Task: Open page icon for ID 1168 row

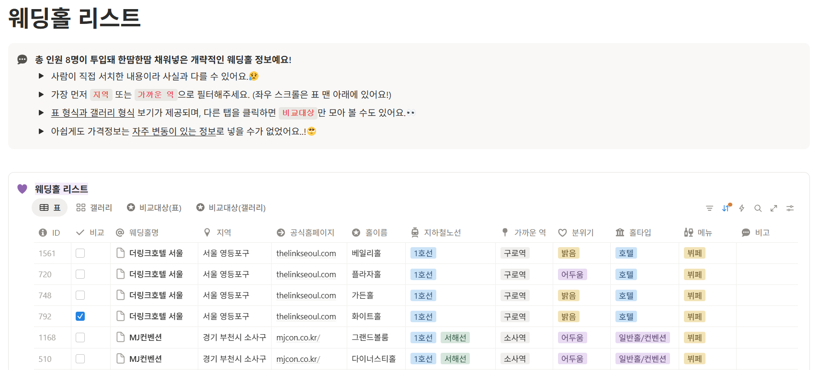Action: (x=121, y=337)
